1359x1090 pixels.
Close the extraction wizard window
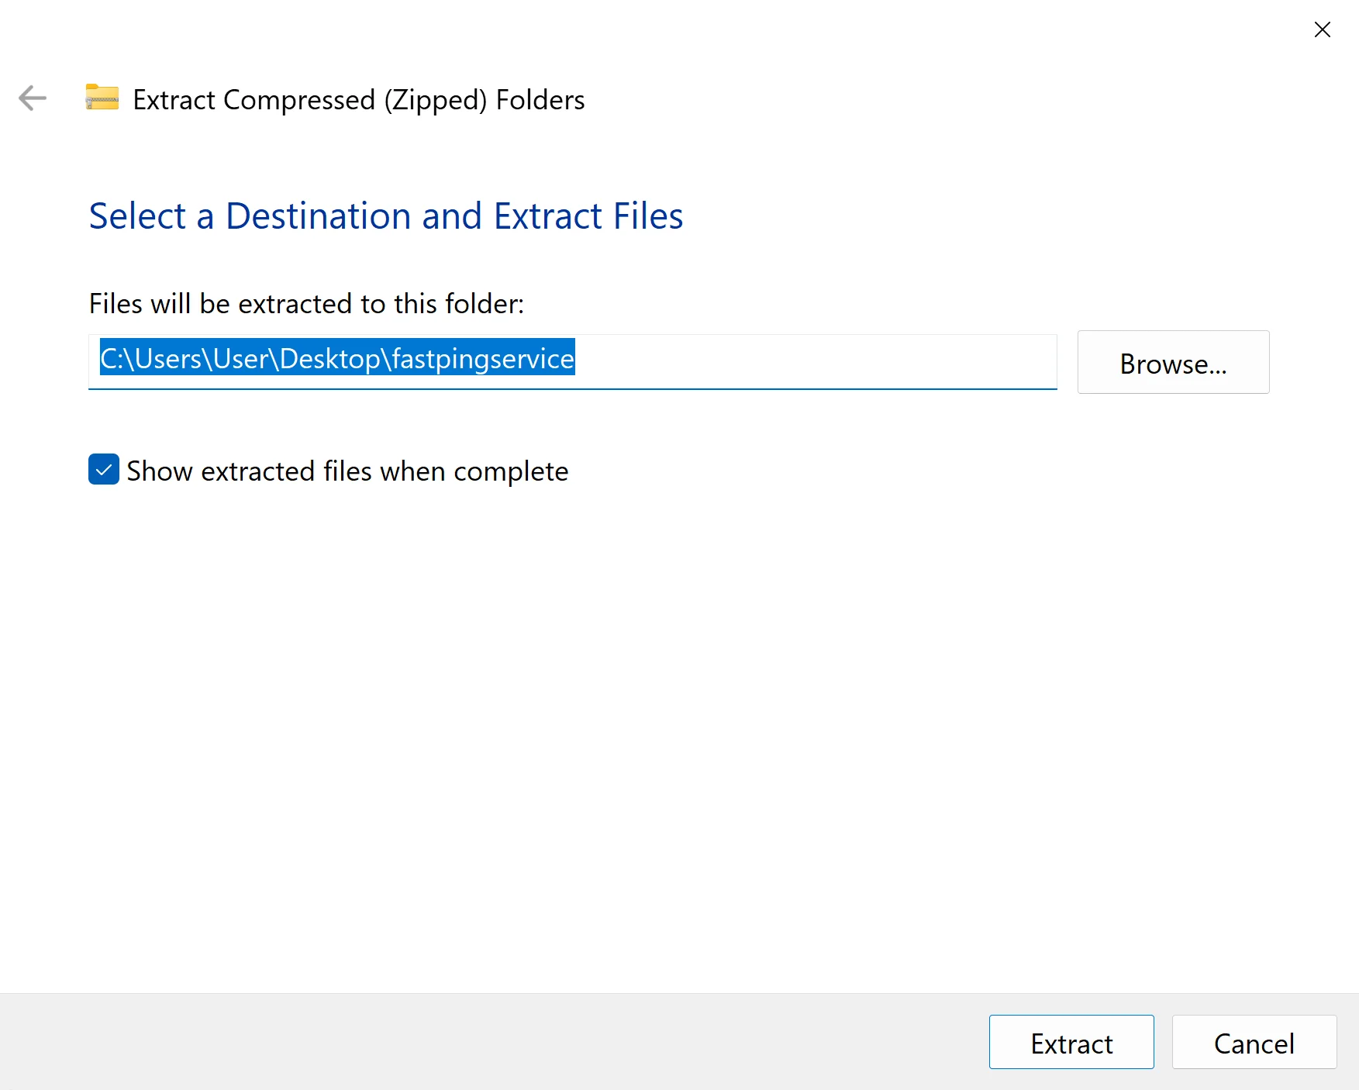1322,29
